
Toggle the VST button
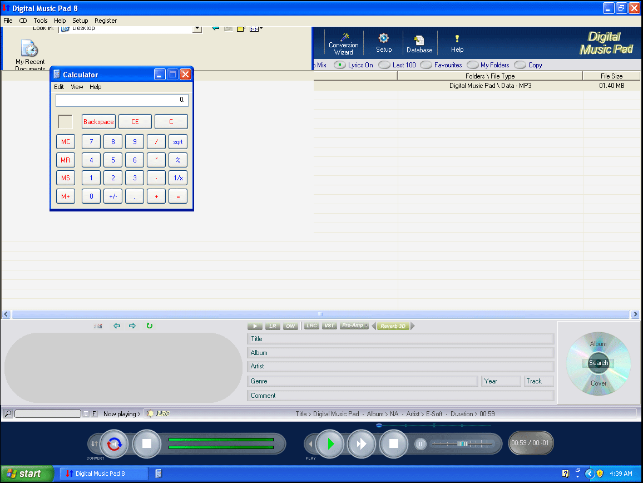(x=329, y=326)
